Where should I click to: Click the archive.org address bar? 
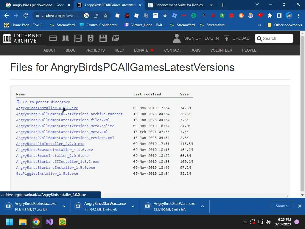point(60,16)
